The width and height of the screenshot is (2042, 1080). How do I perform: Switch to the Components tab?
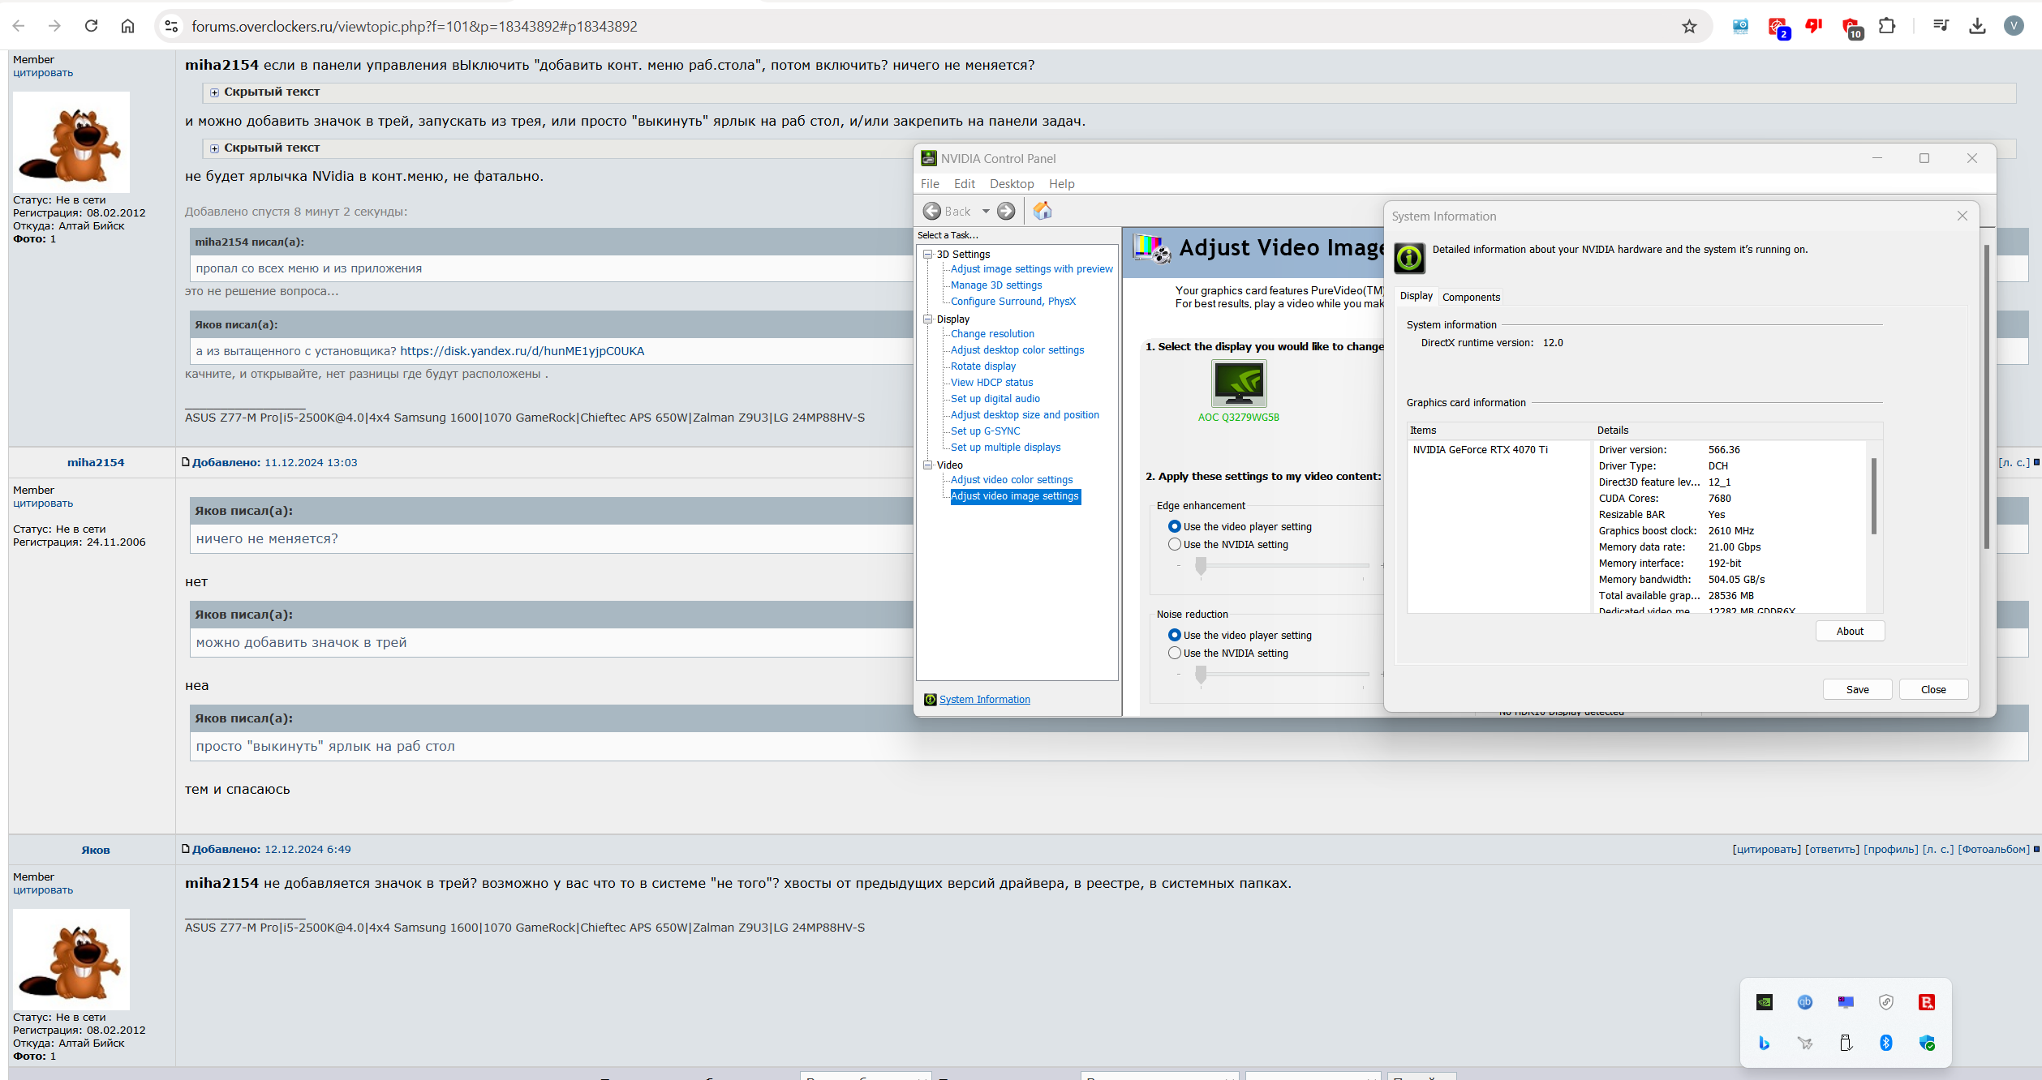[x=1471, y=297]
